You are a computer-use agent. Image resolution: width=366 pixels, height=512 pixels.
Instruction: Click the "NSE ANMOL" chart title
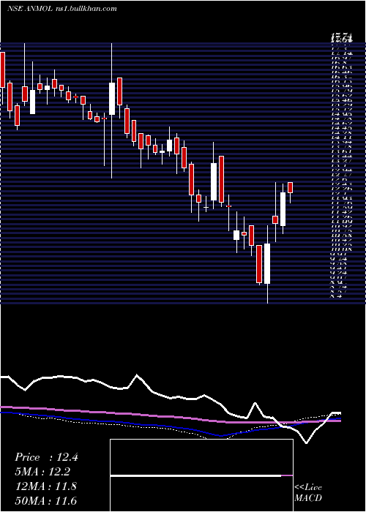pyautogui.click(x=30, y=9)
